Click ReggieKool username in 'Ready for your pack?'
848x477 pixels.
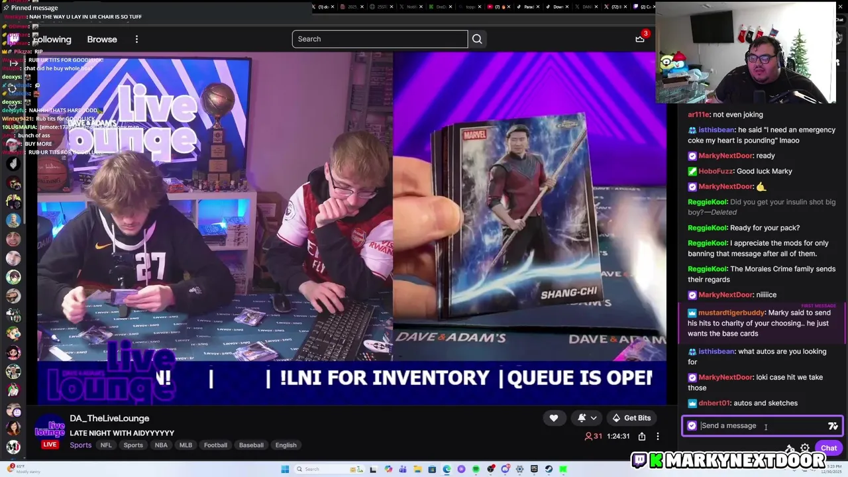click(x=708, y=228)
